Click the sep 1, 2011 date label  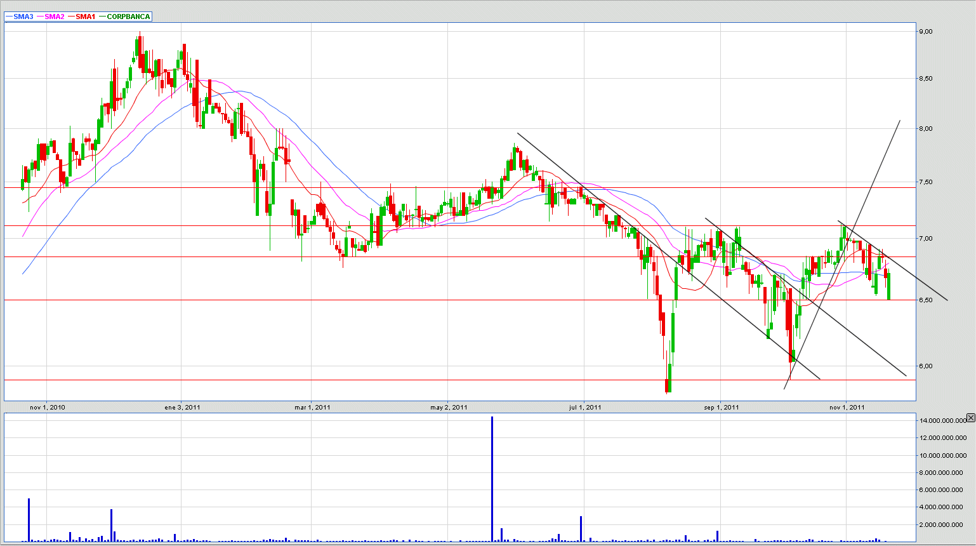pyautogui.click(x=722, y=408)
